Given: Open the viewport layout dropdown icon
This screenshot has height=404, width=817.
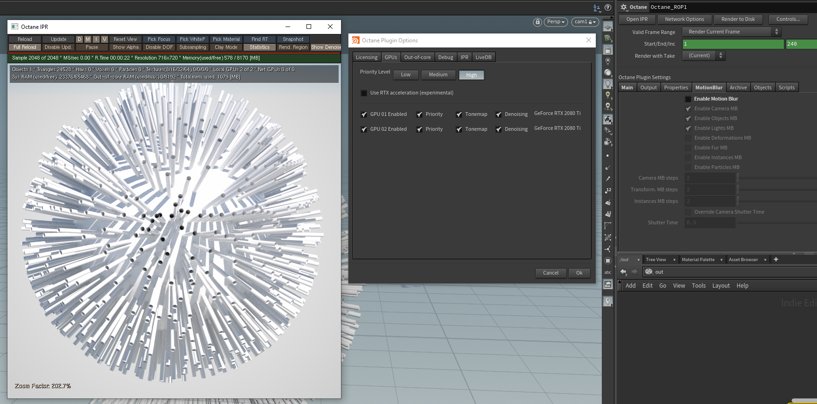Looking at the screenshot, I should pos(597,7).
